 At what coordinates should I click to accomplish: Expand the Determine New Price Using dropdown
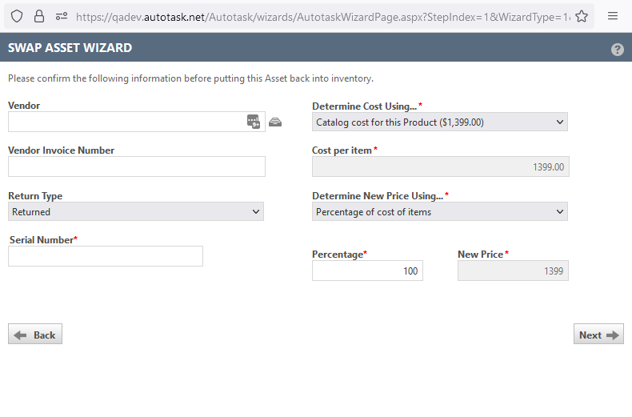tap(439, 212)
